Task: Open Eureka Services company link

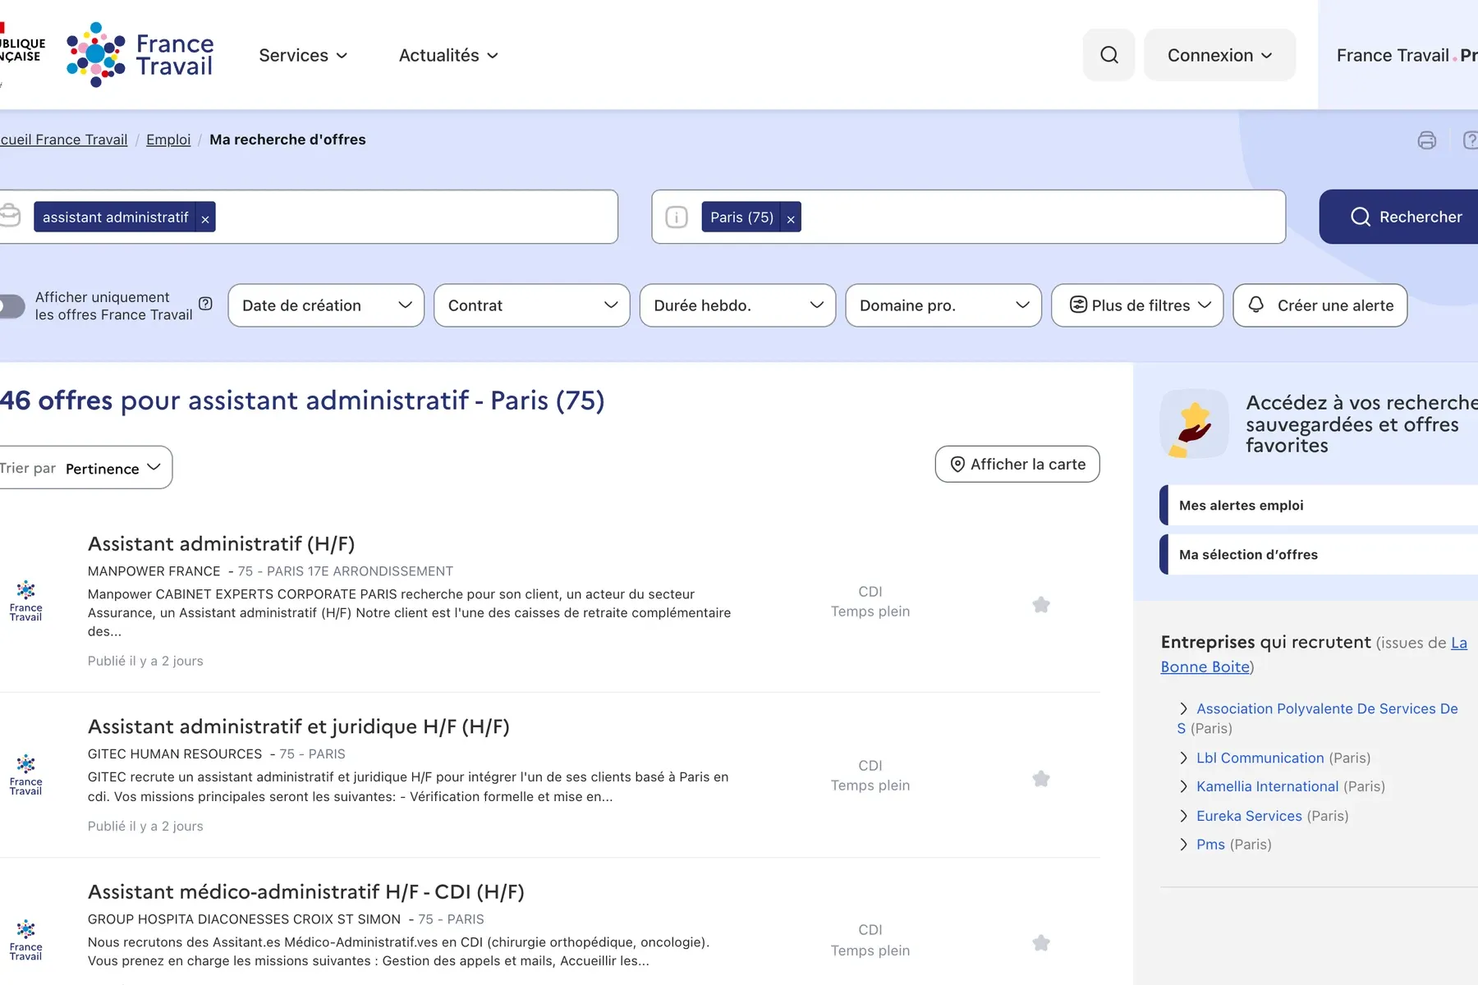Action: coord(1249,816)
